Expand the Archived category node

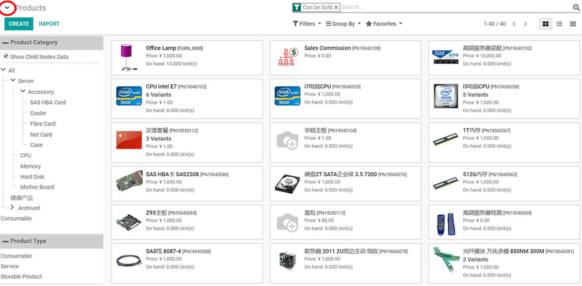(x=13, y=207)
